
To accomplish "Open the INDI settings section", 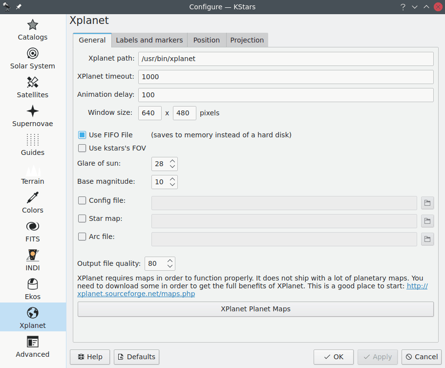I will [x=33, y=260].
